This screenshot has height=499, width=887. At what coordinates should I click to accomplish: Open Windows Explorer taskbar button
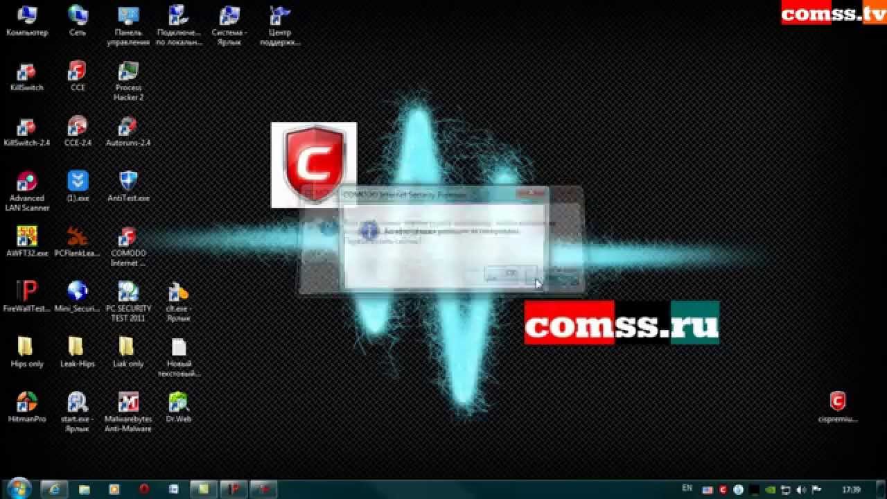click(85, 489)
